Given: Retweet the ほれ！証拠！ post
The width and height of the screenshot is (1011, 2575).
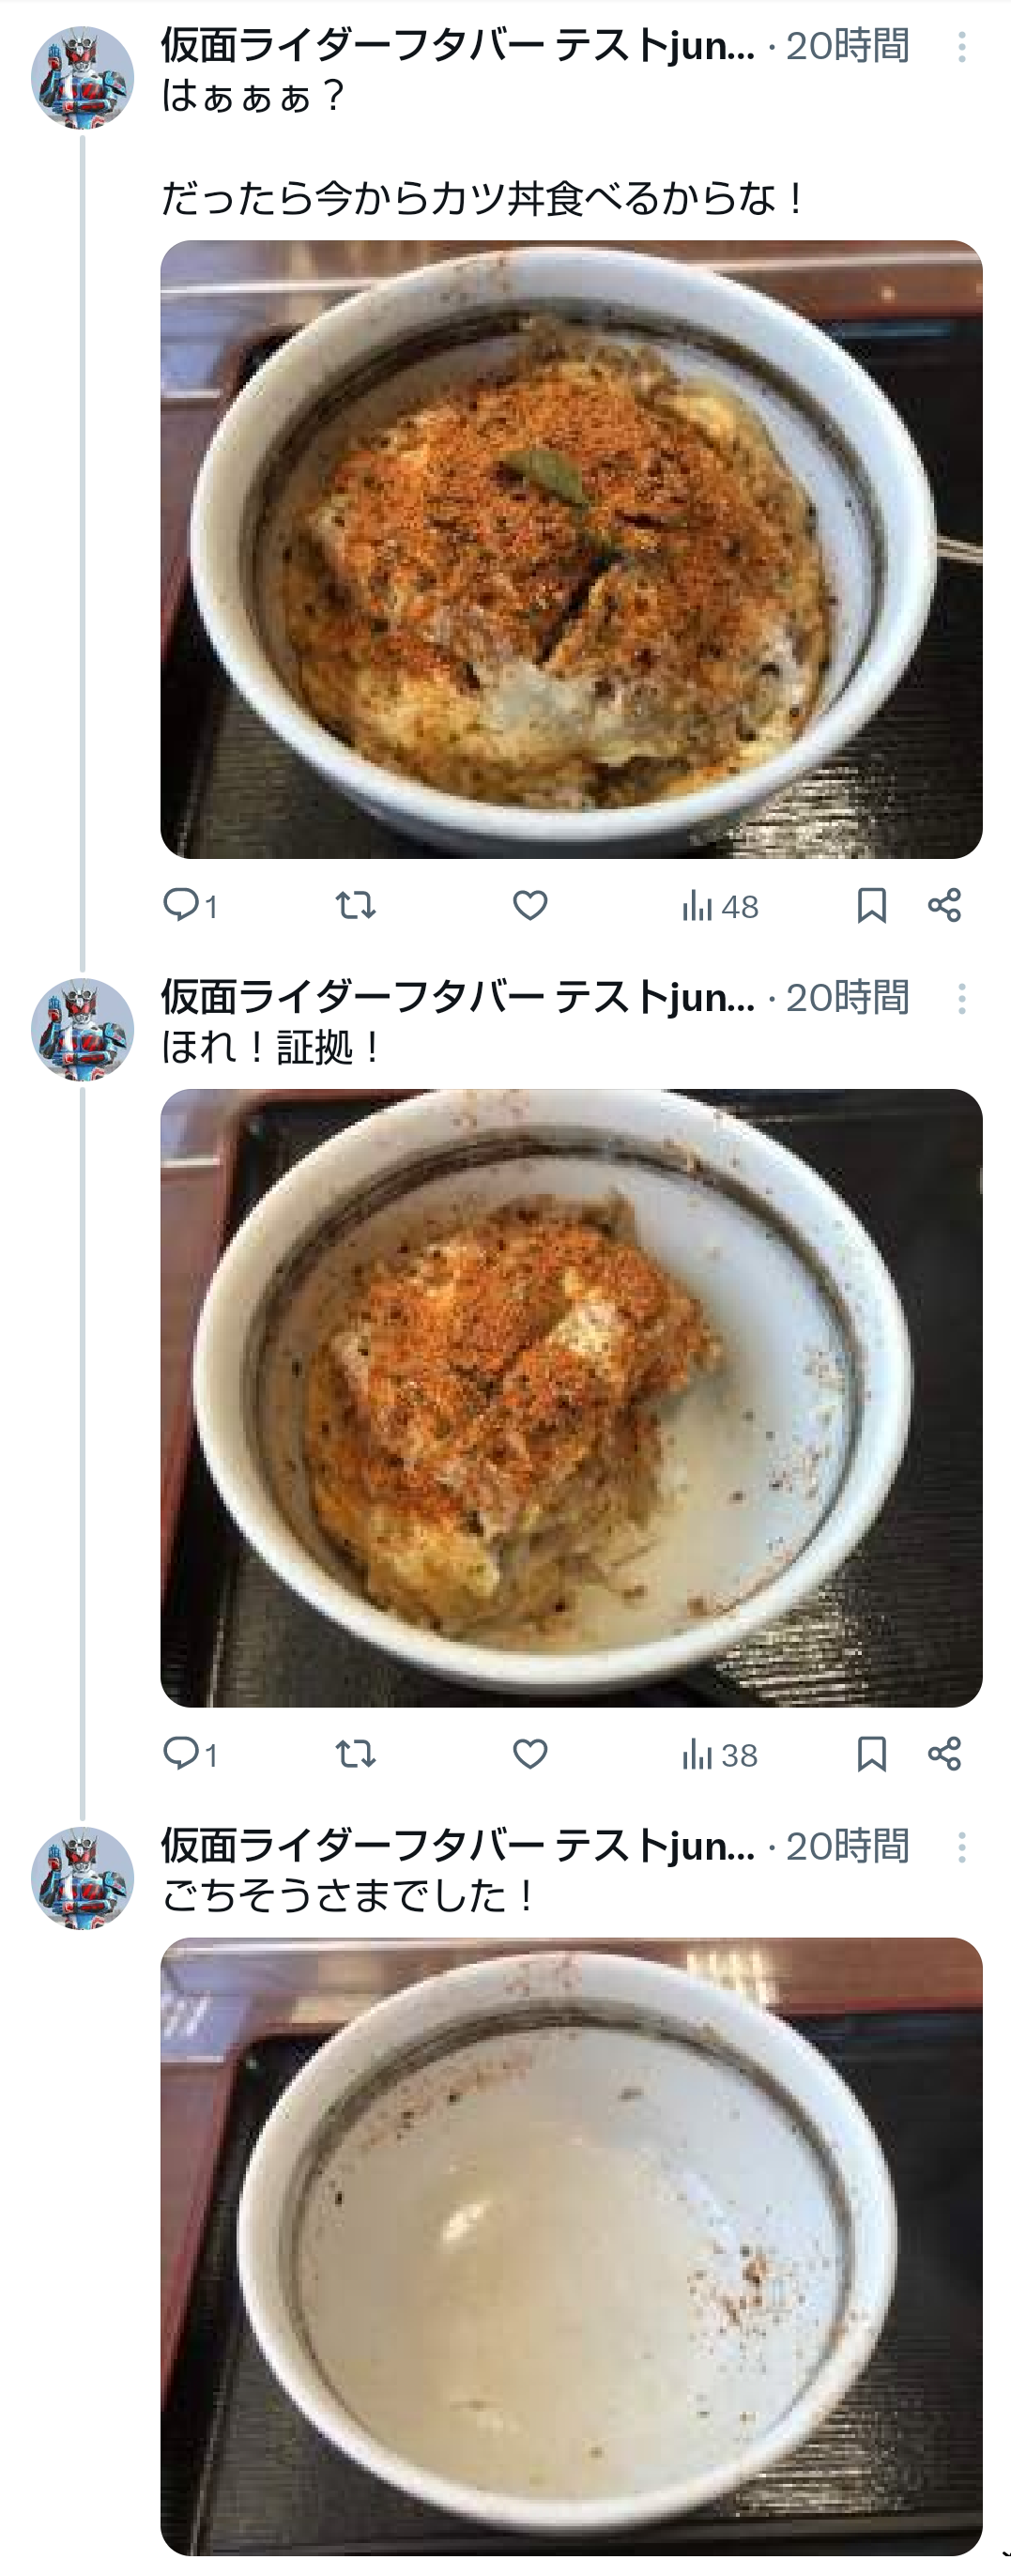Looking at the screenshot, I should tap(355, 1754).
